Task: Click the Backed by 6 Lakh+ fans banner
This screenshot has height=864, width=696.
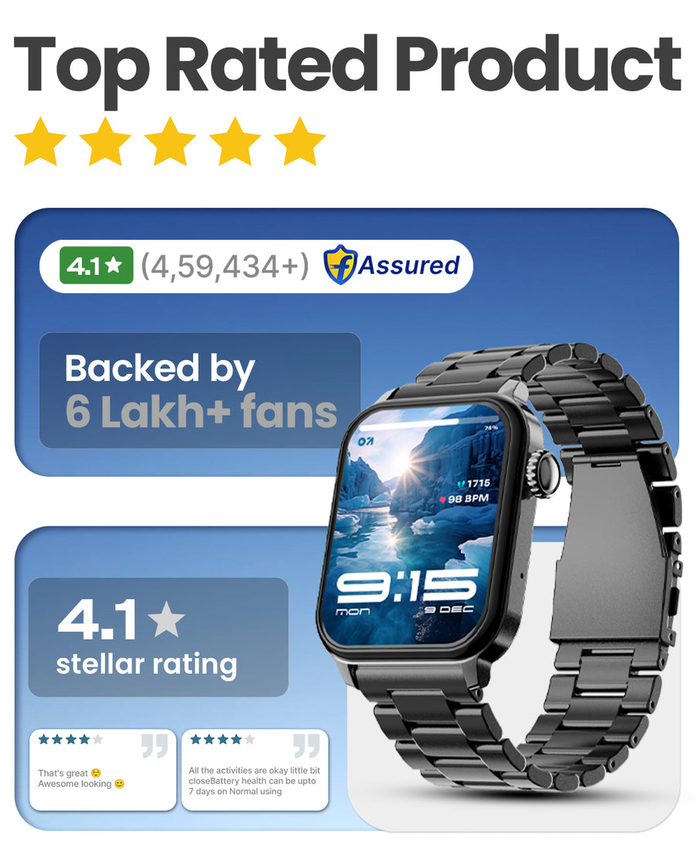Action: click(200, 390)
